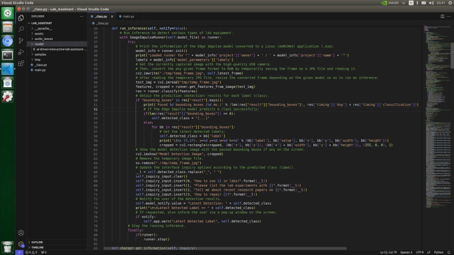Viewport: 454px width, 255px height.
Task: Open the Source Control view
Action: pyautogui.click(x=21, y=40)
